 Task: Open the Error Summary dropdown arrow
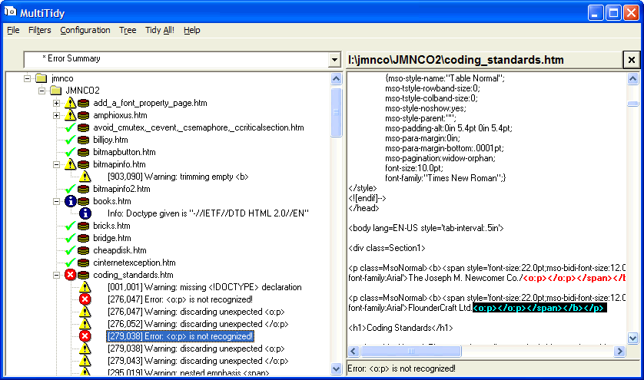click(334, 60)
